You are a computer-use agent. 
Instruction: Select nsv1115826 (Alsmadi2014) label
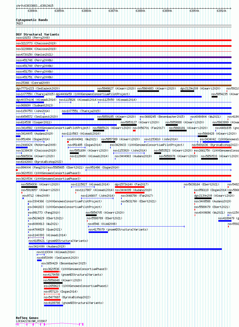78,100
